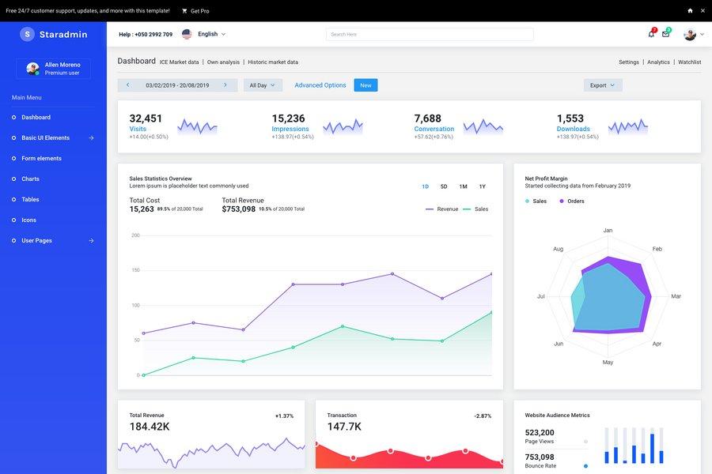Click the Get Pro shopping cart icon

click(183, 9)
